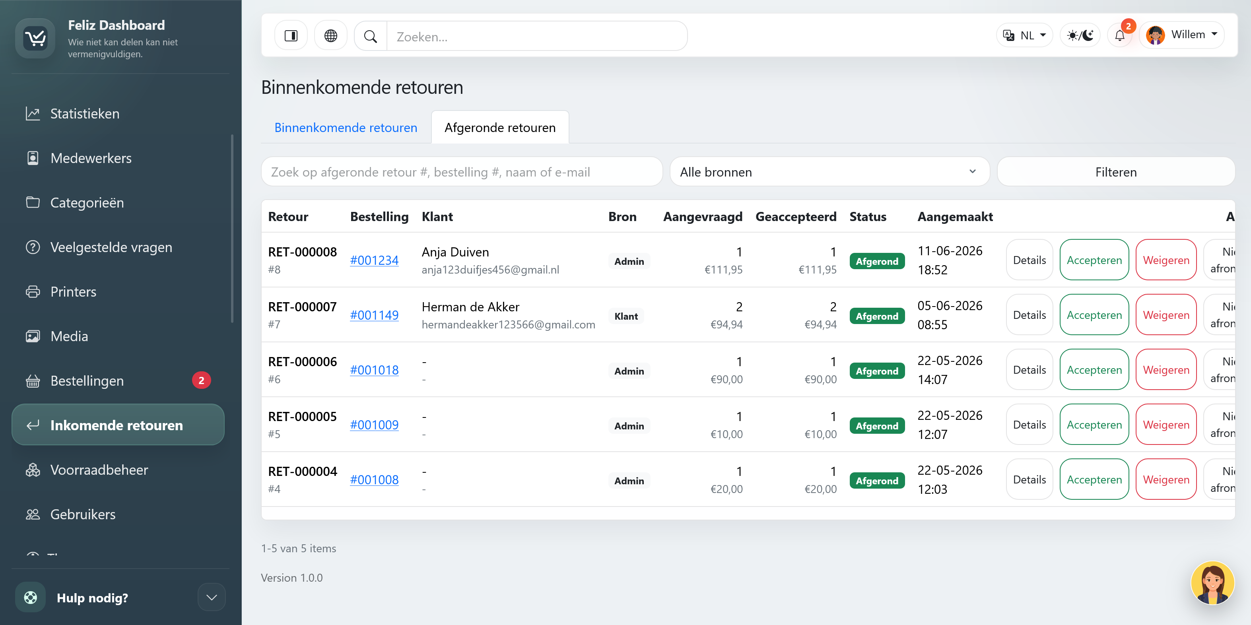The width and height of the screenshot is (1251, 625).
Task: Click the Inkomende retouren arrow icon
Action: click(33, 425)
